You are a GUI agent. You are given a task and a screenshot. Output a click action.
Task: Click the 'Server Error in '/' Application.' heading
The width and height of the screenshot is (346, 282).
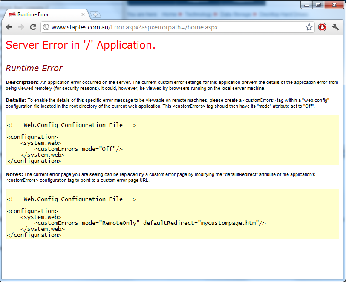pyautogui.click(x=81, y=45)
